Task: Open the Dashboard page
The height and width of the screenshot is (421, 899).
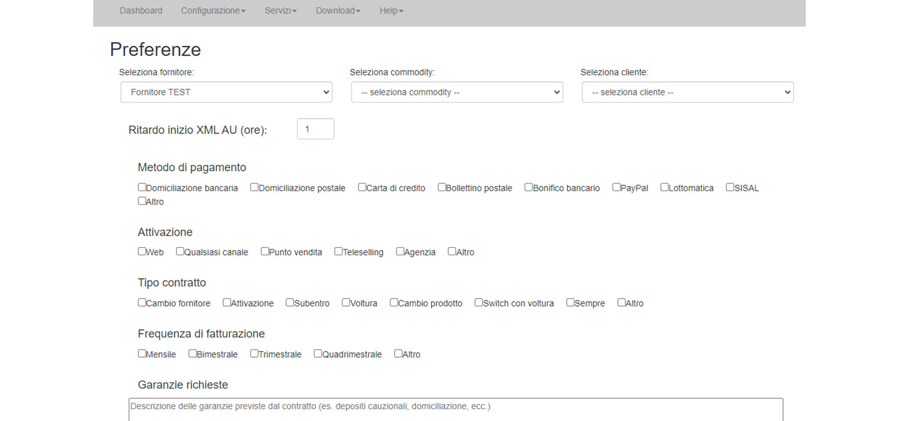Action: click(140, 11)
